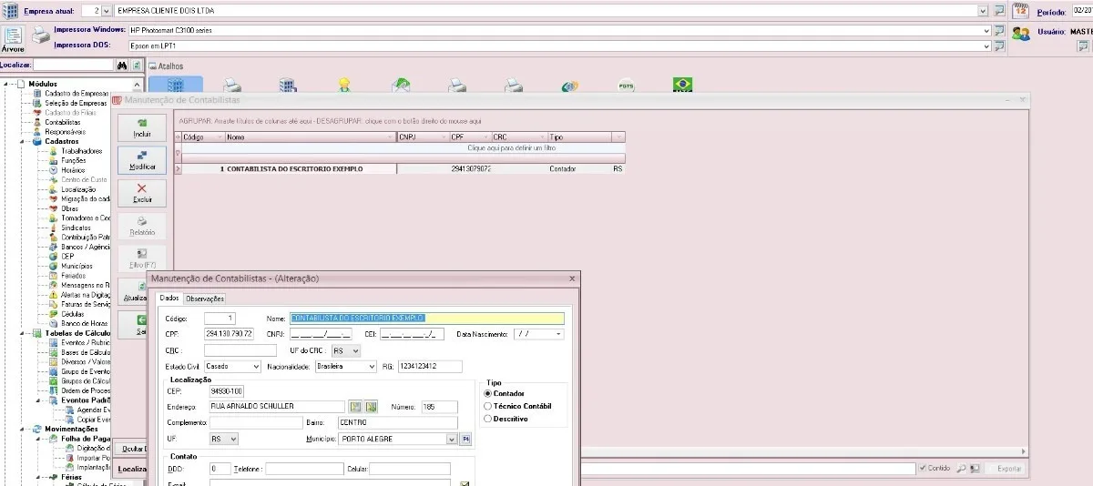Viewport: 1093px width, 486px height.
Task: Click the users icon beside Usuário
Action: tap(1021, 33)
